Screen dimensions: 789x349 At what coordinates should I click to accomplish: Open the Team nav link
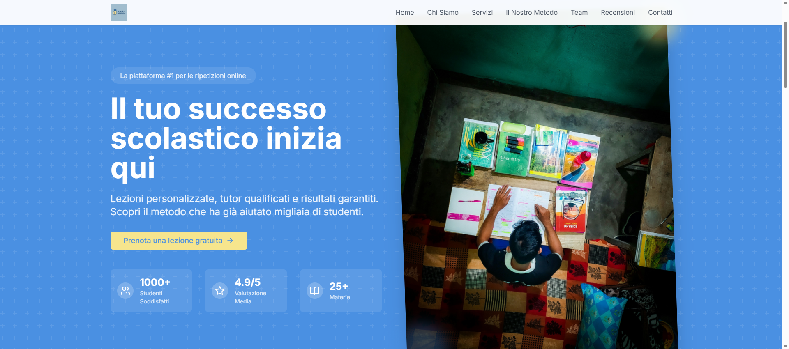579,12
